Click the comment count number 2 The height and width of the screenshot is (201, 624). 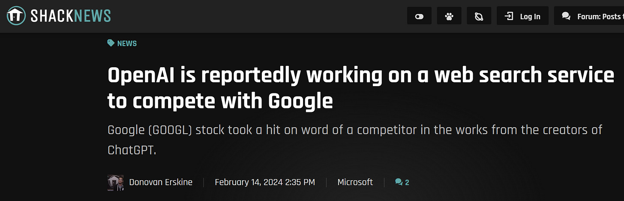407,183
